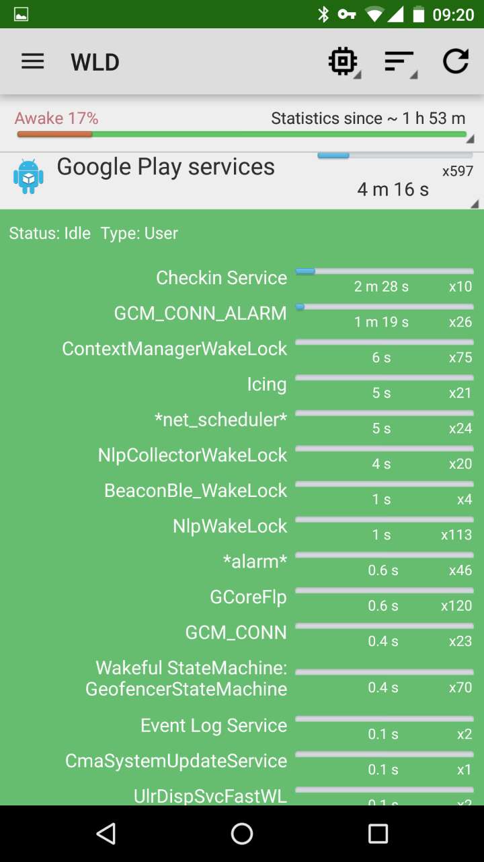Refresh the statistics with the reload icon
The width and height of the screenshot is (484, 862).
tap(455, 62)
